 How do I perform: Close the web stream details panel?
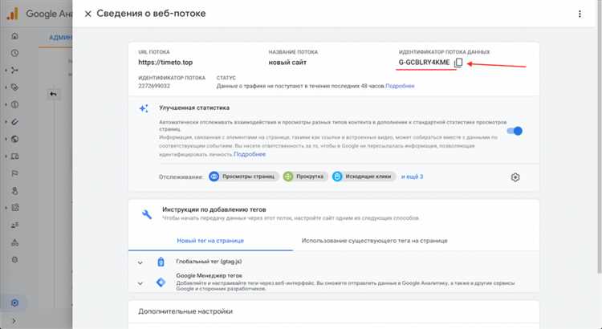point(88,14)
